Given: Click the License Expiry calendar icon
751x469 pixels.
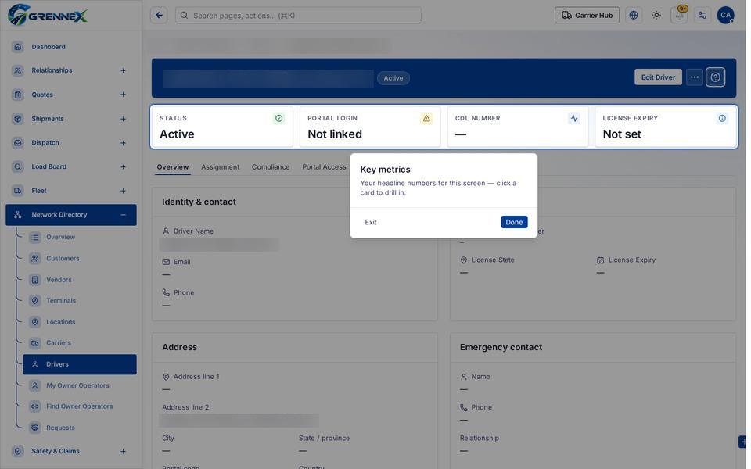Looking at the screenshot, I should point(600,260).
